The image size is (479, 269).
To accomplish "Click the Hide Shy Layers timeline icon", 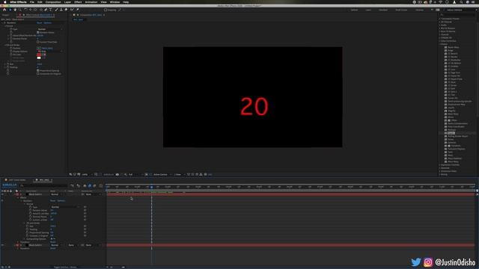I will tap(84, 186).
